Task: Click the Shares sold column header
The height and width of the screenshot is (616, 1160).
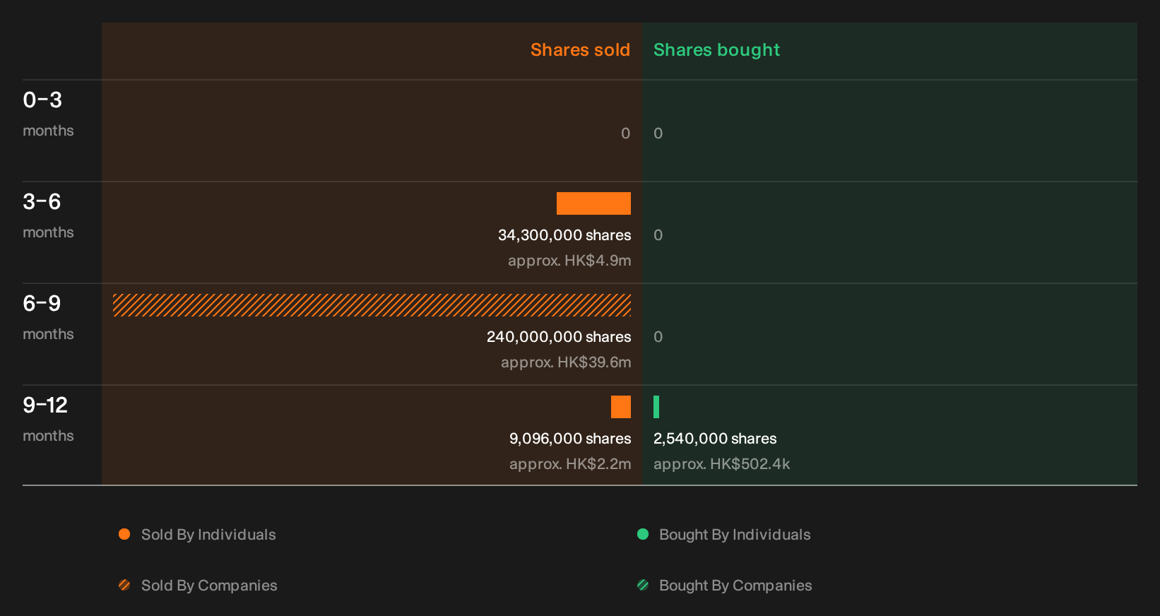Action: (x=580, y=50)
